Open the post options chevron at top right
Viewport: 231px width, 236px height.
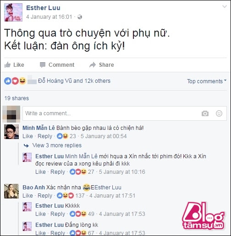[224, 6]
